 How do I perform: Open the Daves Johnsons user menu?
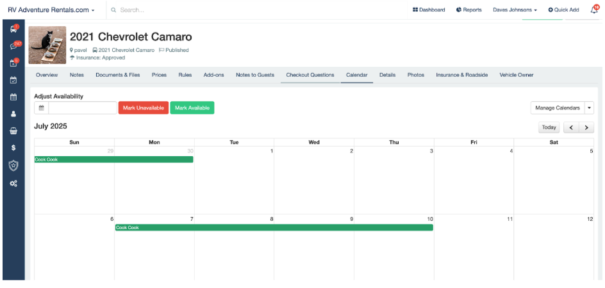pyautogui.click(x=515, y=10)
